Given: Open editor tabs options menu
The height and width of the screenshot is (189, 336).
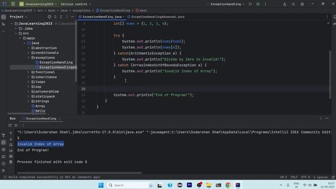Looking at the screenshot, I should pyautogui.click(x=327, y=17).
